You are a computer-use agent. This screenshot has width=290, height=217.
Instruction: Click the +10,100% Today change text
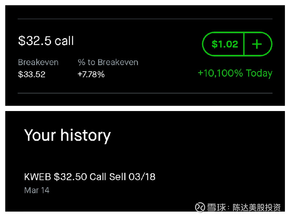point(235,73)
